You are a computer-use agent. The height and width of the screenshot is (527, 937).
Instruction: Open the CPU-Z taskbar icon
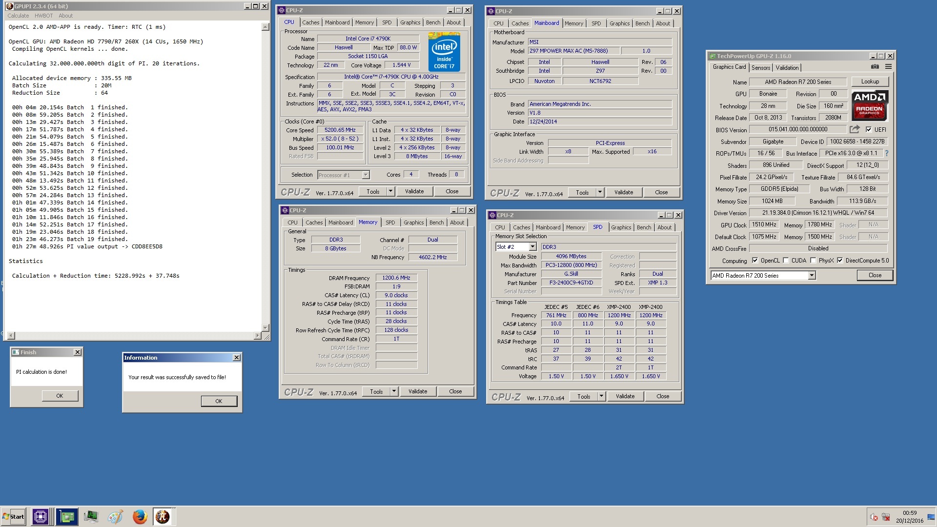(x=41, y=517)
